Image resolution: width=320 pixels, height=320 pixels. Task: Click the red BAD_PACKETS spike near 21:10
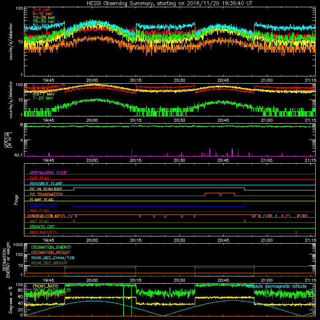[296, 232]
